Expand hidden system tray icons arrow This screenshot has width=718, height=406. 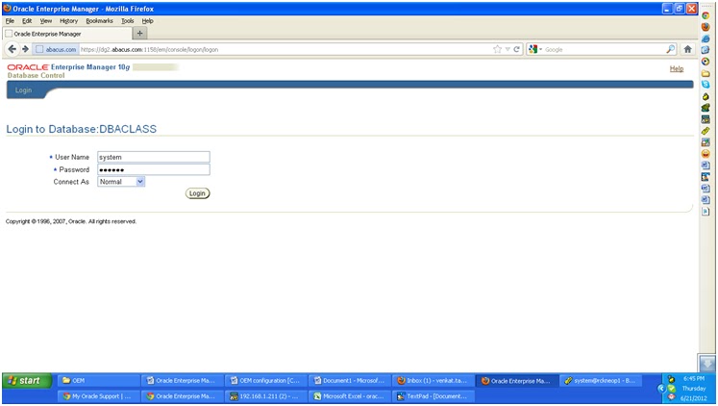660,388
